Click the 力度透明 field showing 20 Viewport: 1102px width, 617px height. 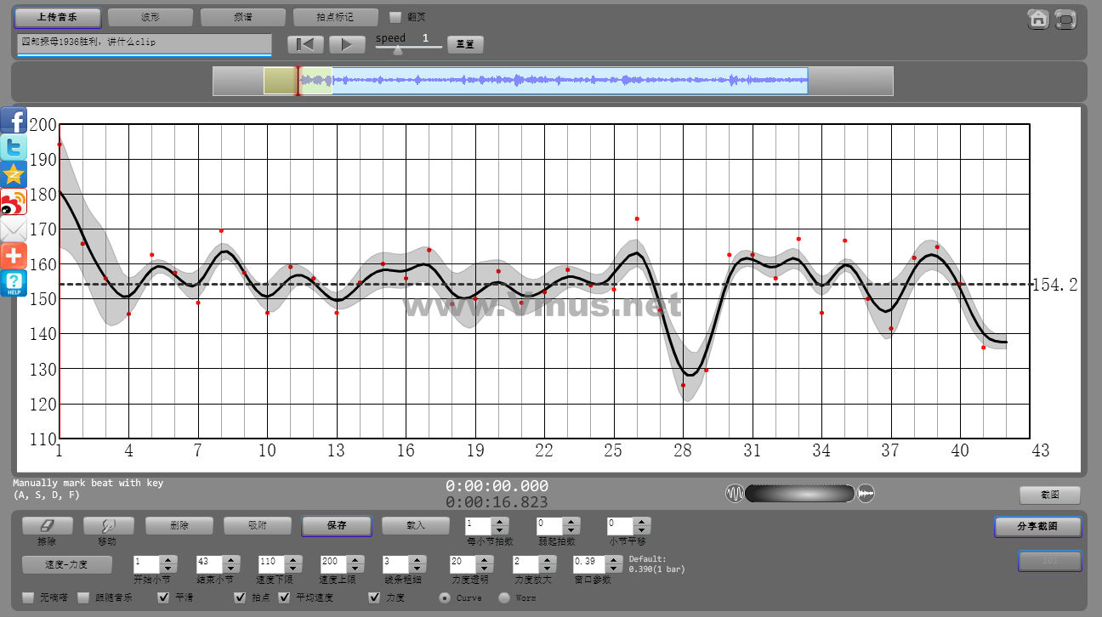(464, 564)
